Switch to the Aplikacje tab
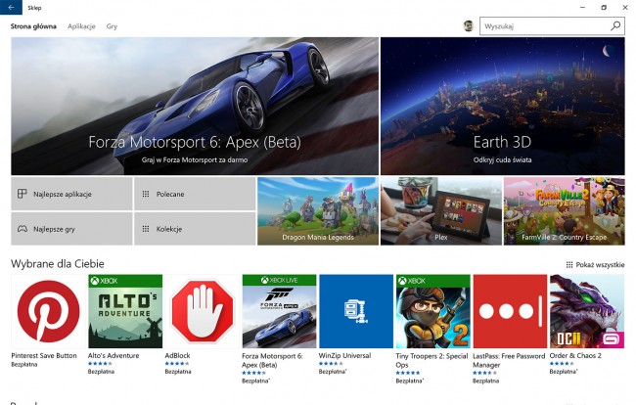 pos(81,26)
